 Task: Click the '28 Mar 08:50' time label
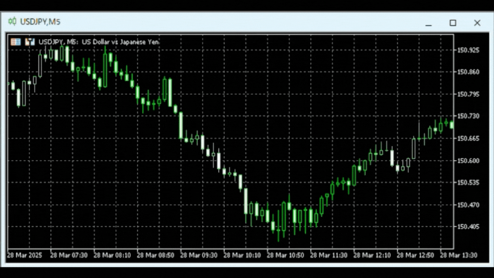coord(155,255)
